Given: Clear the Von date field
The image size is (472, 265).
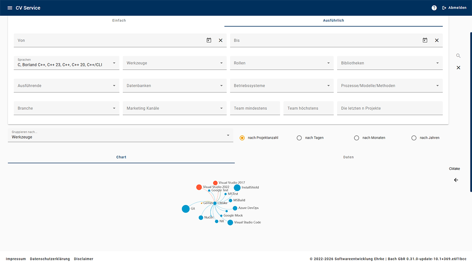Looking at the screenshot, I should point(221,40).
